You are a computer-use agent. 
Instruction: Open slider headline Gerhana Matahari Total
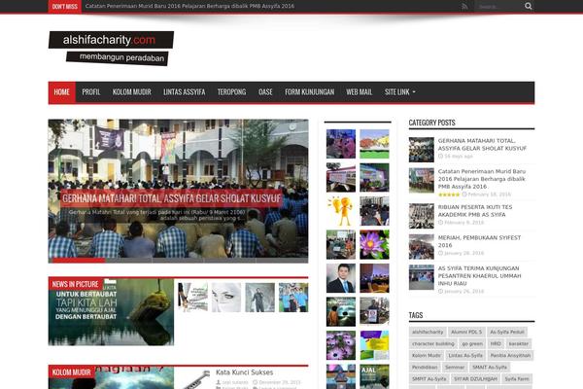pos(171,198)
